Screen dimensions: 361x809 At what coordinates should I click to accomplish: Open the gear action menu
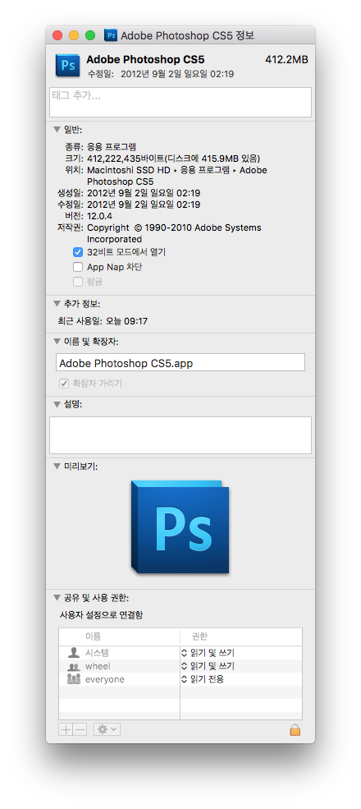coord(107,729)
